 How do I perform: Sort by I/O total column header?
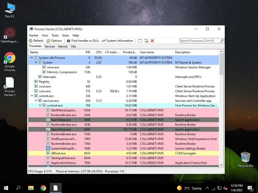[x=112, y=52]
